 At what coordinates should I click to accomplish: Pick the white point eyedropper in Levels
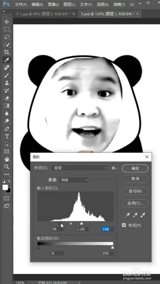(143, 215)
